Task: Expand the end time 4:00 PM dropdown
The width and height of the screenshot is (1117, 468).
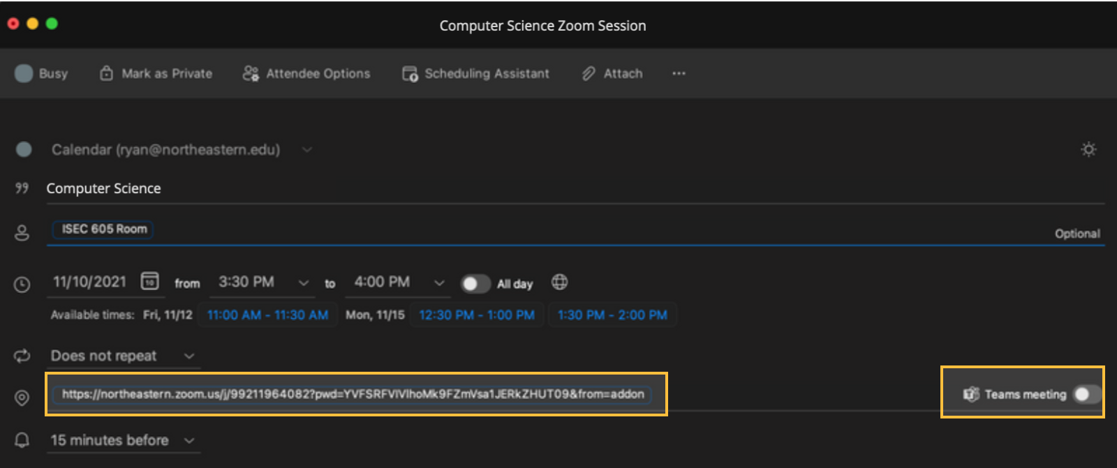Action: 438,282
